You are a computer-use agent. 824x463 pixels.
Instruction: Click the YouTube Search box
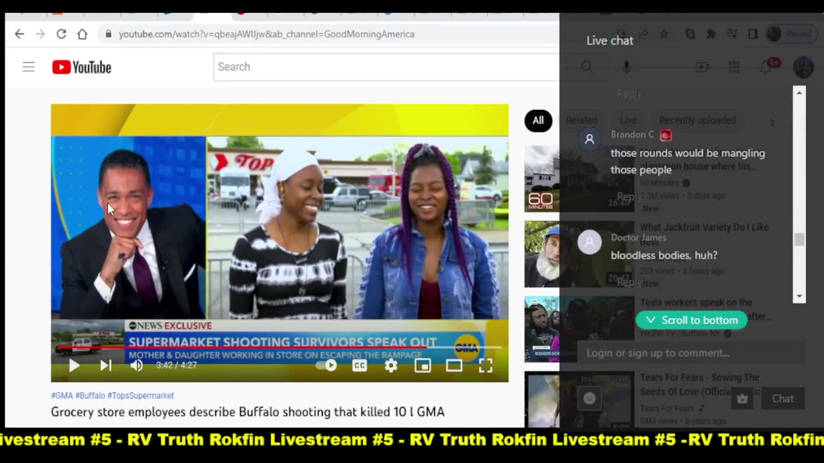point(386,67)
